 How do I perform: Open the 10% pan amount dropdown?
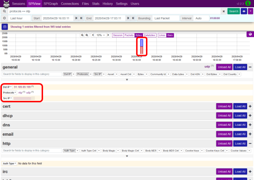[x=100, y=35]
